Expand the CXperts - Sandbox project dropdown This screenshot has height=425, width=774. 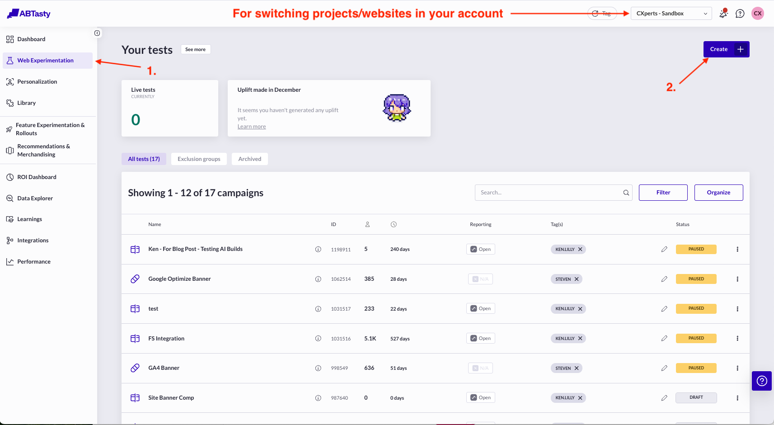tap(671, 14)
